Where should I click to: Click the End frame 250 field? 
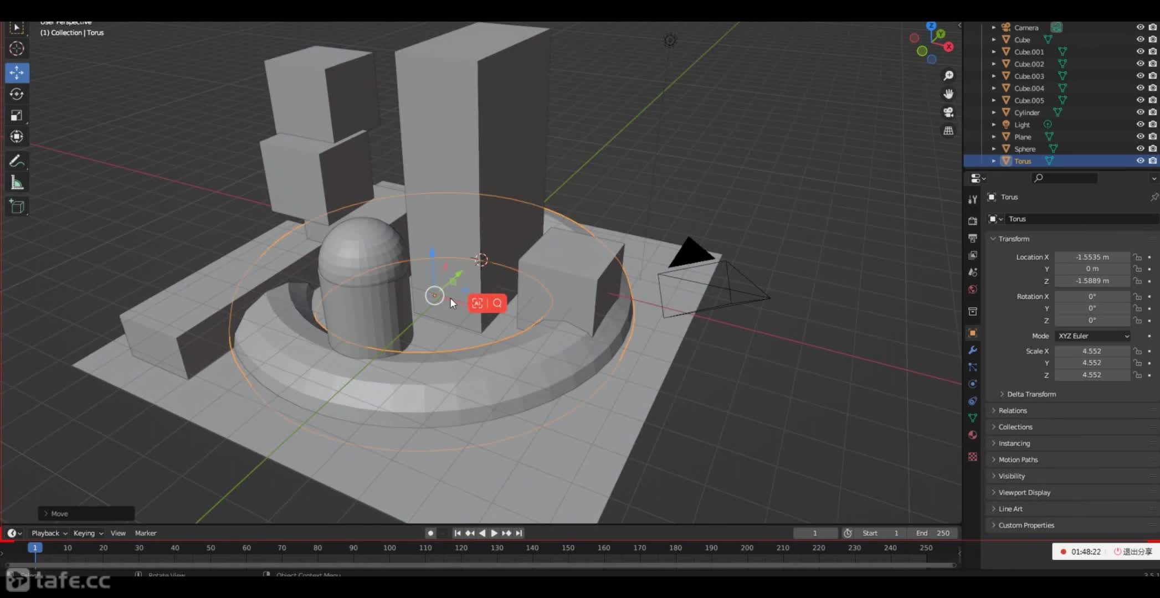coord(932,533)
